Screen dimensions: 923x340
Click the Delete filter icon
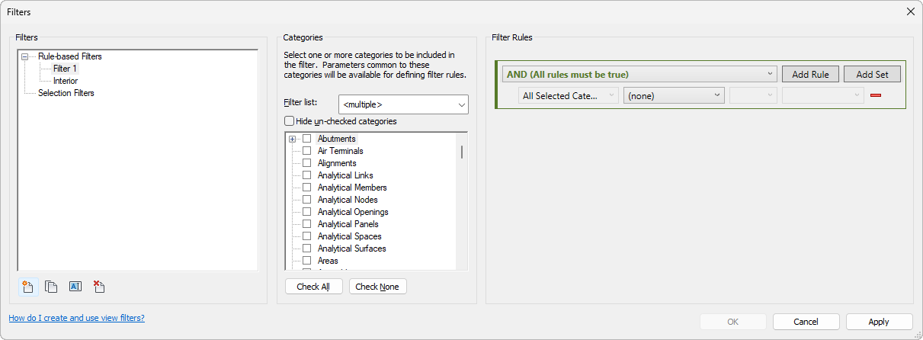(98, 287)
